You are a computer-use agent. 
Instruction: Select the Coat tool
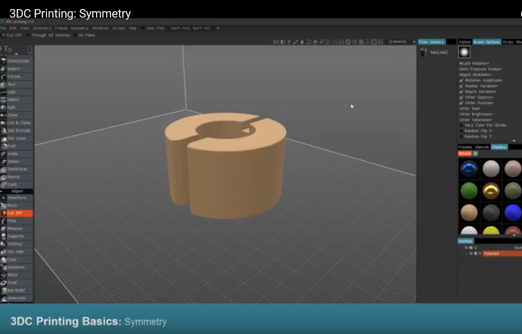click(x=17, y=146)
